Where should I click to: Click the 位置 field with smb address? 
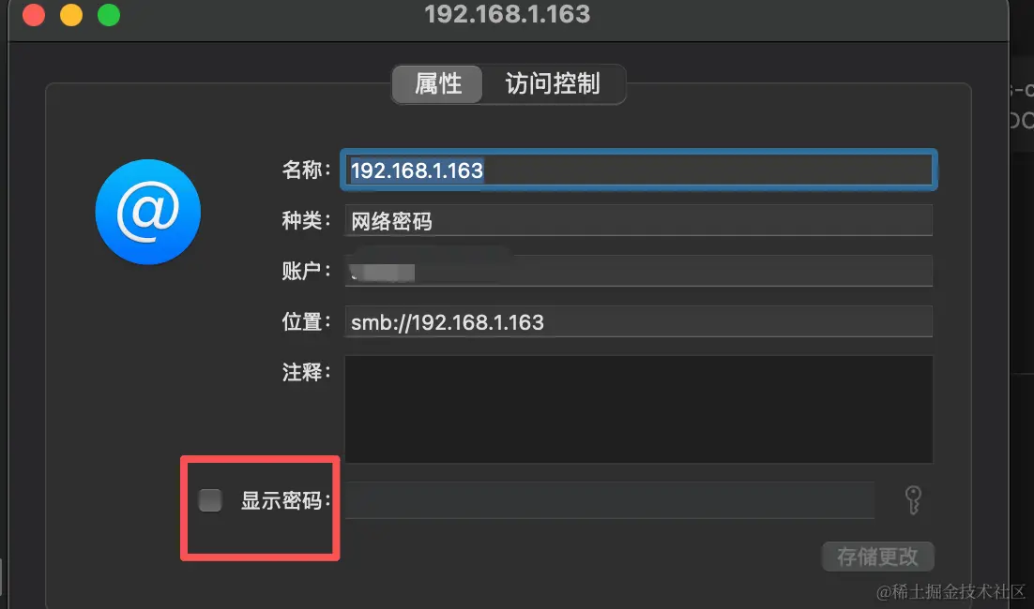pyautogui.click(x=638, y=322)
